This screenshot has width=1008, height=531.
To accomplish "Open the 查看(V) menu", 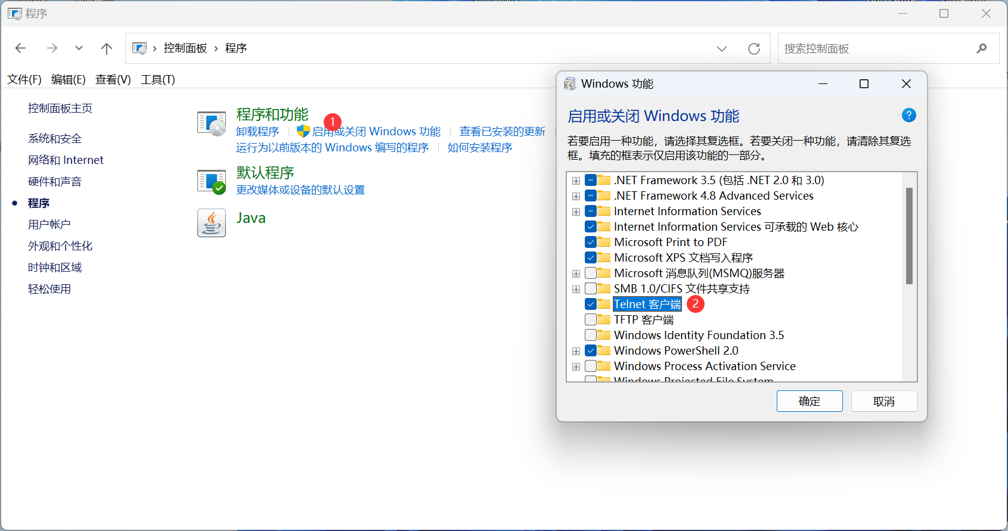I will coord(113,79).
